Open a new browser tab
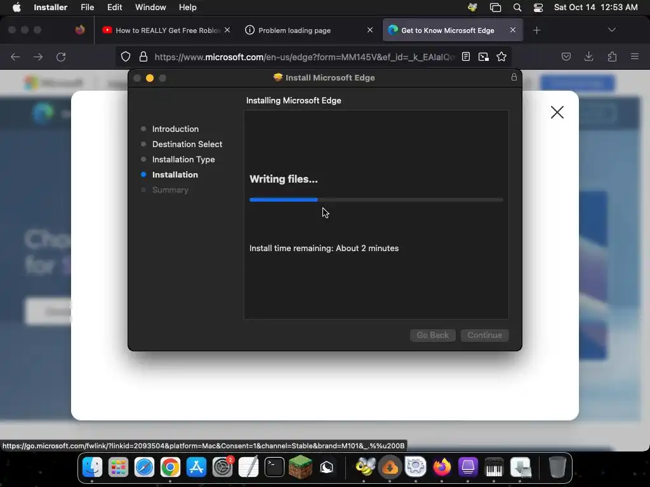The width and height of the screenshot is (650, 487). [x=536, y=30]
